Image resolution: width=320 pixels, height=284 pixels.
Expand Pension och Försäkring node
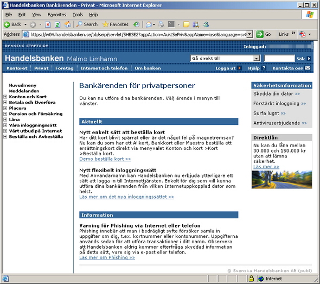click(5, 114)
